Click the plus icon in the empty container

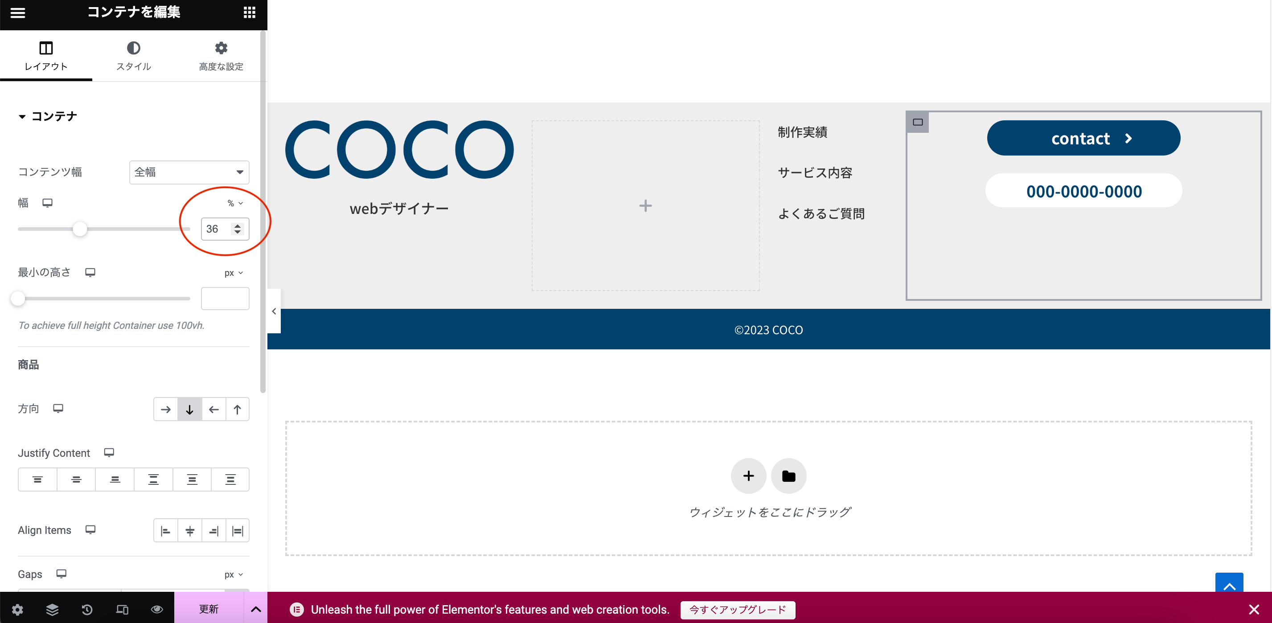[645, 205]
